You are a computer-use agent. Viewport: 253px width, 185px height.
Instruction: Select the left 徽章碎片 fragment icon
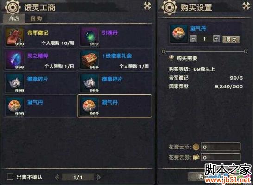click(15, 83)
